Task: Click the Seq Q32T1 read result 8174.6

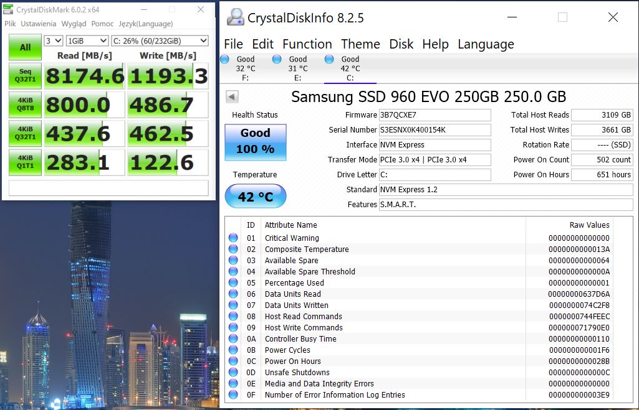Action: 84,76
